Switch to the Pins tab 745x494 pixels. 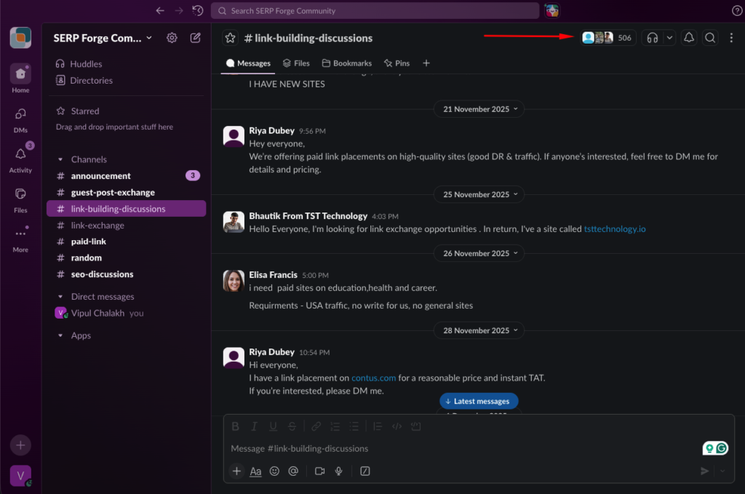tap(397, 63)
